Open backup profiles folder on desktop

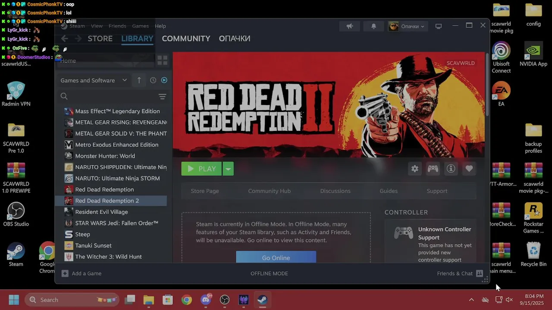[x=533, y=138]
